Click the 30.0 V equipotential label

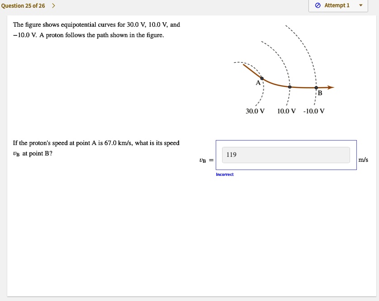[255, 110]
